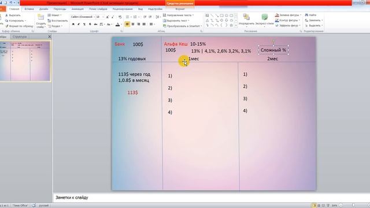Switch to Outline (Структура) pane tab

tap(19, 37)
